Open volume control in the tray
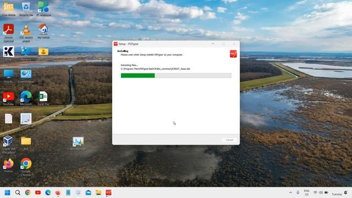 coord(321,193)
